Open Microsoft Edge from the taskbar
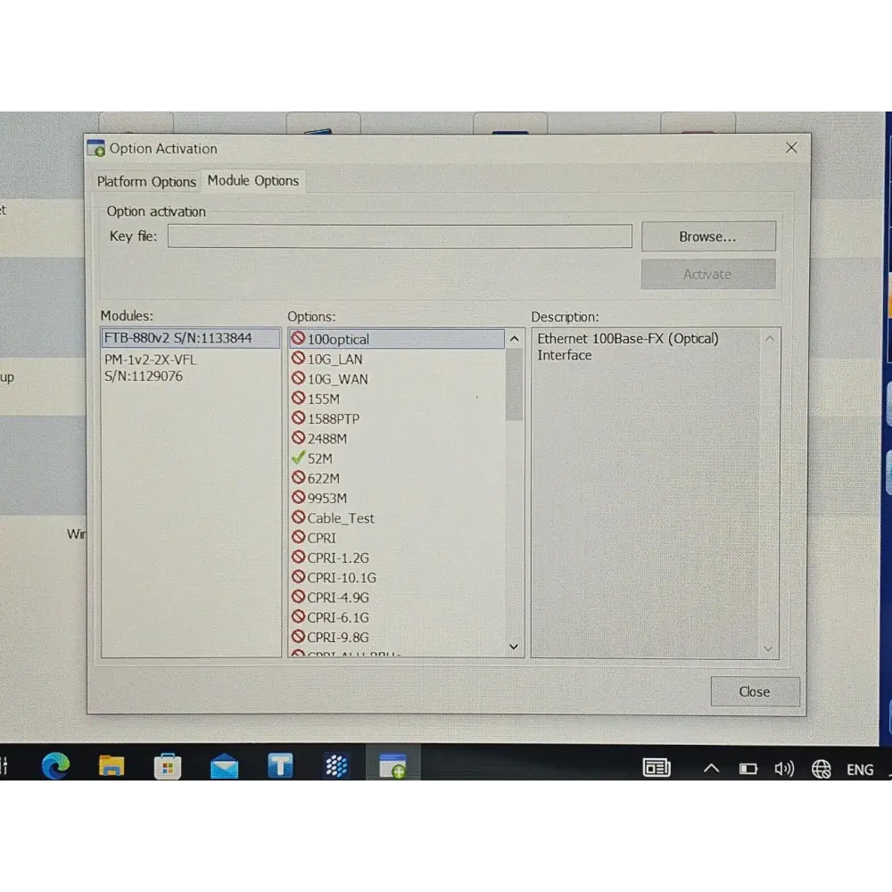 click(55, 765)
